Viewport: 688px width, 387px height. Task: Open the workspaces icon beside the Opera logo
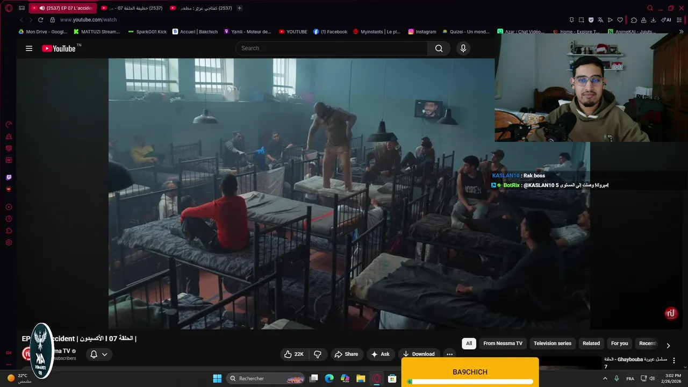(21, 8)
